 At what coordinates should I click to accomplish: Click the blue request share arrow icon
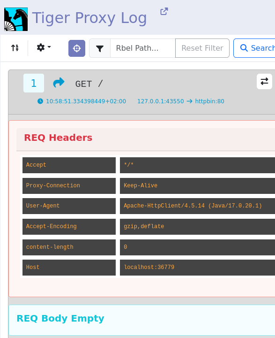tap(59, 83)
